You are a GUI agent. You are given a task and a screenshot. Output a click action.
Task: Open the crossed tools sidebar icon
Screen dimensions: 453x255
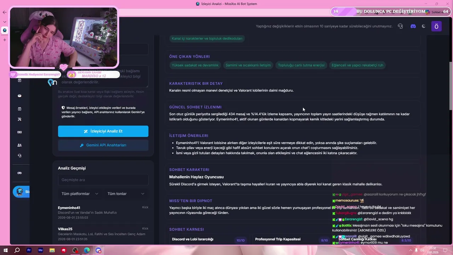point(19,119)
